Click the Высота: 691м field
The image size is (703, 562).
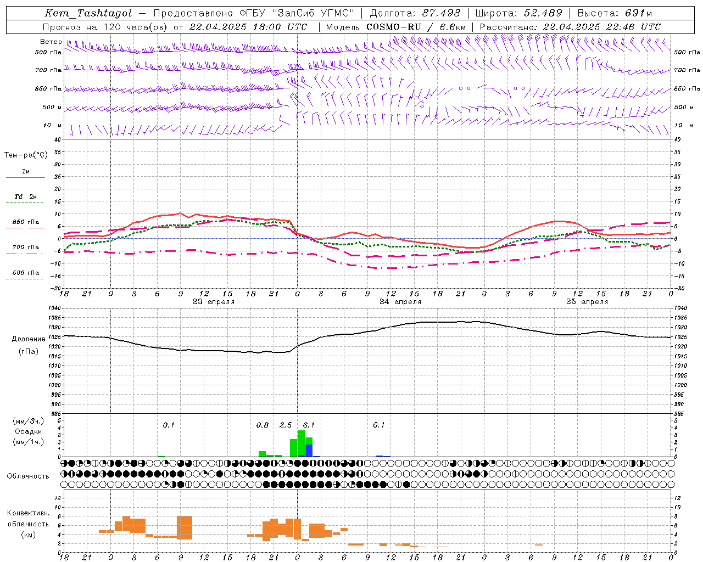coord(615,13)
